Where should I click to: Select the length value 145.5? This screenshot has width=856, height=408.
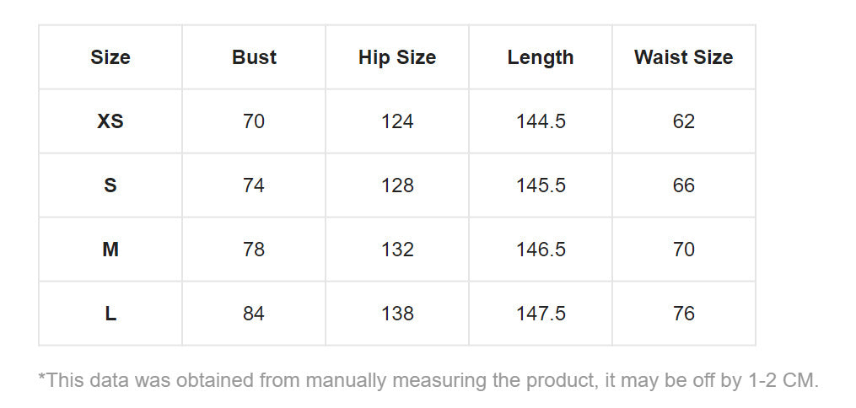(x=541, y=185)
